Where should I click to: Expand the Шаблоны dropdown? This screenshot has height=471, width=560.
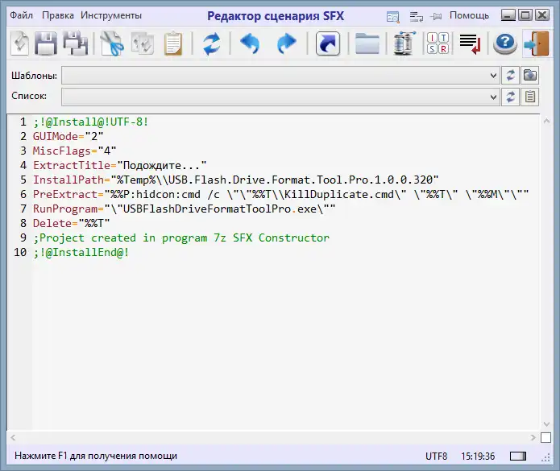tap(493, 76)
